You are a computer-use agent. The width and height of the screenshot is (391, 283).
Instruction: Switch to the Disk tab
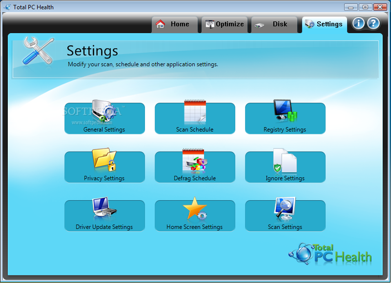(x=274, y=25)
